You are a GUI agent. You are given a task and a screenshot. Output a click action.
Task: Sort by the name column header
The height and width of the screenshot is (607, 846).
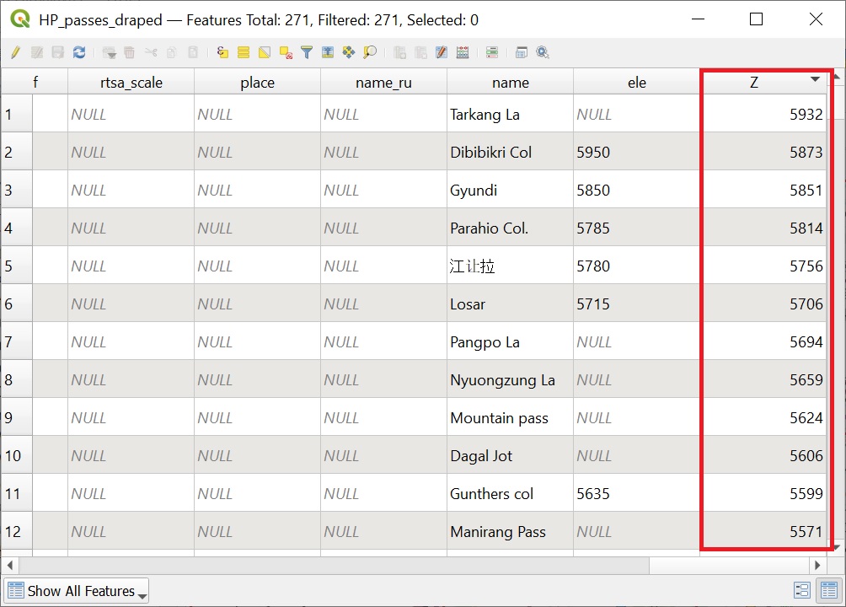tap(510, 82)
